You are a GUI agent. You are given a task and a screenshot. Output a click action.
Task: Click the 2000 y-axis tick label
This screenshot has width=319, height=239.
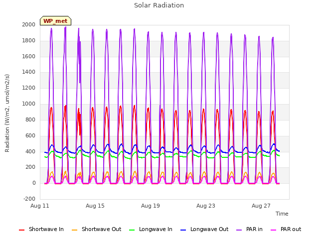(x=29, y=24)
